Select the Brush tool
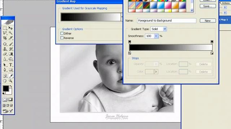The width and height of the screenshot is (231, 129). click(10, 44)
